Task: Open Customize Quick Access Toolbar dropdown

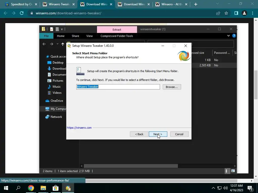Action: click(62, 29)
